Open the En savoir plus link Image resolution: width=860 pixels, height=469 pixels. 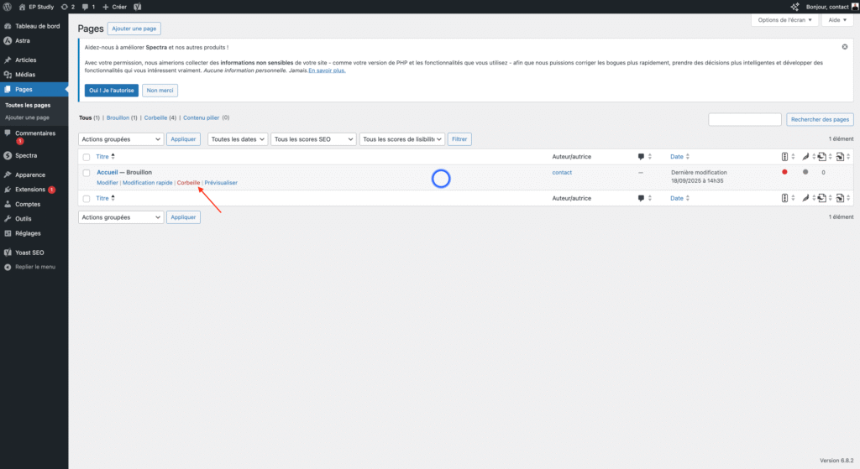coord(327,70)
